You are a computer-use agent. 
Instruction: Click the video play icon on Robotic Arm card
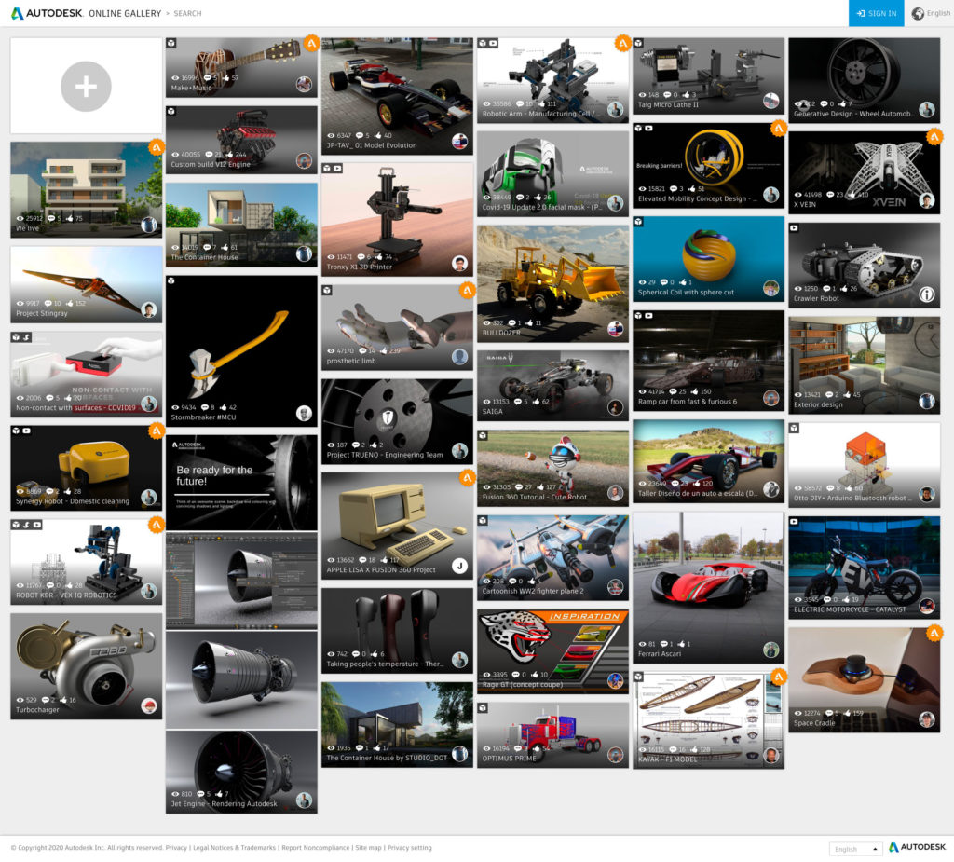[493, 44]
